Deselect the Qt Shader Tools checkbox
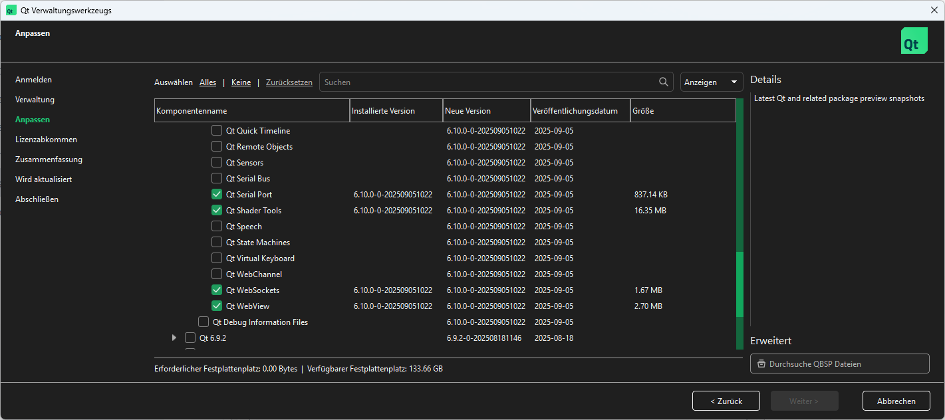Screen dimensions: 945x420 pos(217,210)
